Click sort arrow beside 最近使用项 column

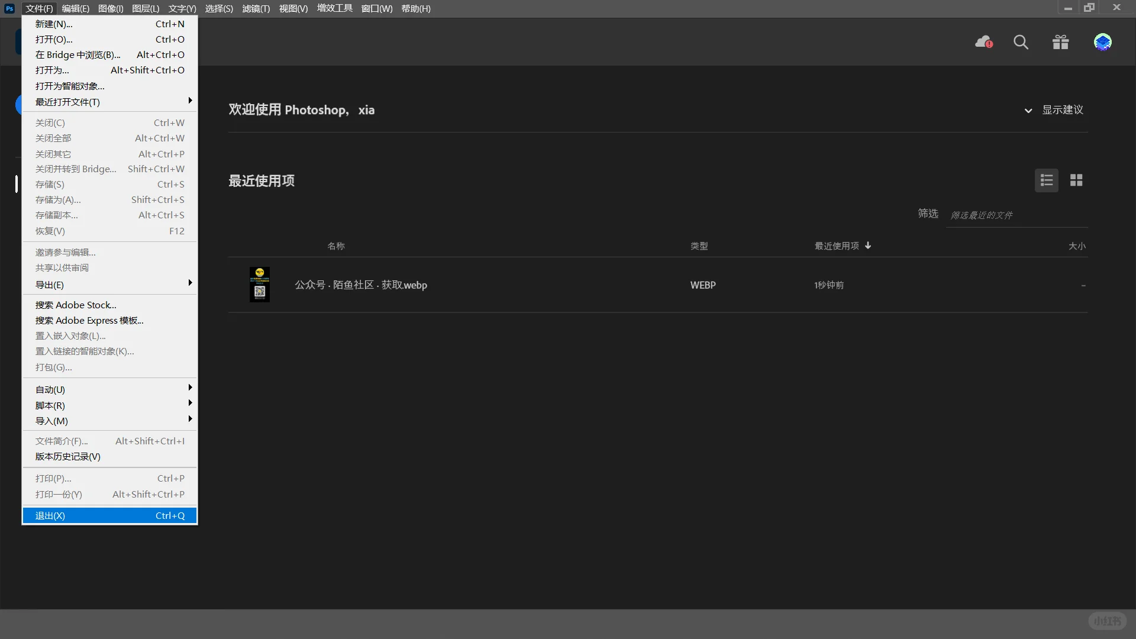pos(868,246)
